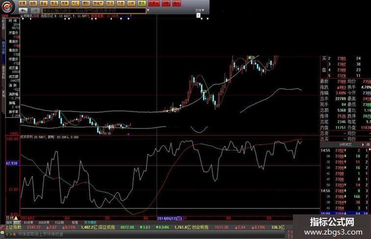Viewport: 371px width, 239px height.
Task: Click the 存为模板 button
Action: point(90,223)
